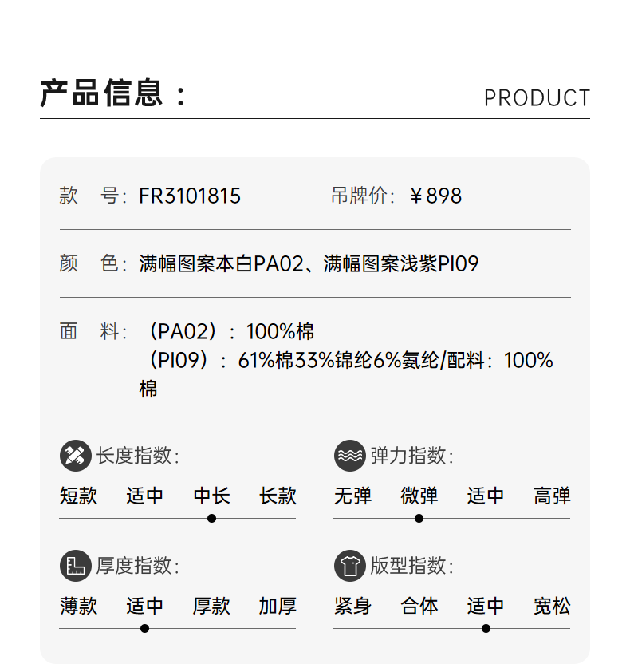Click the ruler thickness index icon
Image resolution: width=630 pixels, height=664 pixels.
[x=76, y=566]
